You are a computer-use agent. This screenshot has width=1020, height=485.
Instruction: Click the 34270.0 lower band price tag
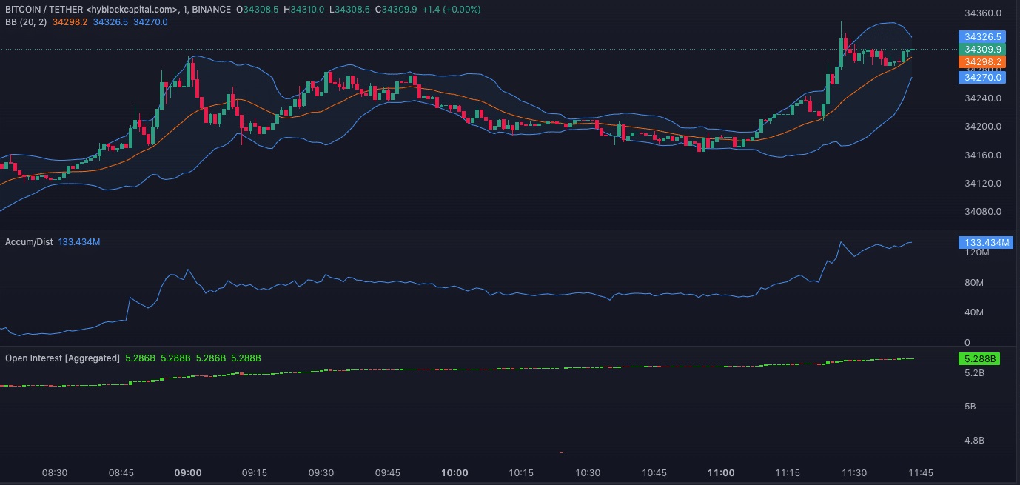[982, 77]
